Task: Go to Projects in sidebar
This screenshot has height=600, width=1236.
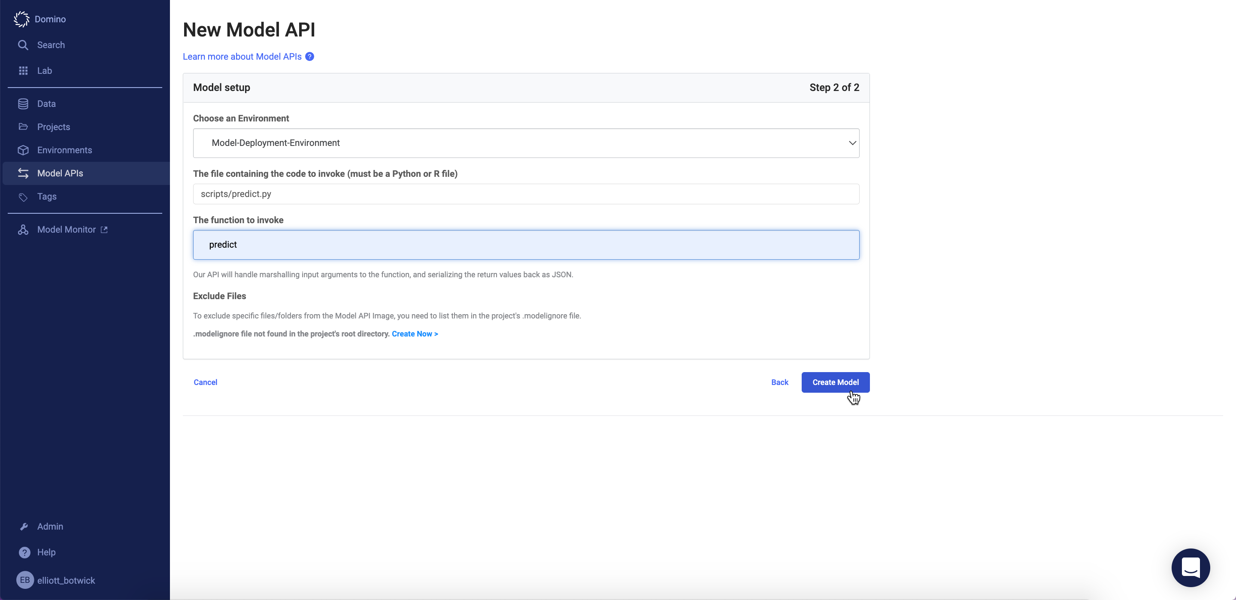Action: coord(53,127)
